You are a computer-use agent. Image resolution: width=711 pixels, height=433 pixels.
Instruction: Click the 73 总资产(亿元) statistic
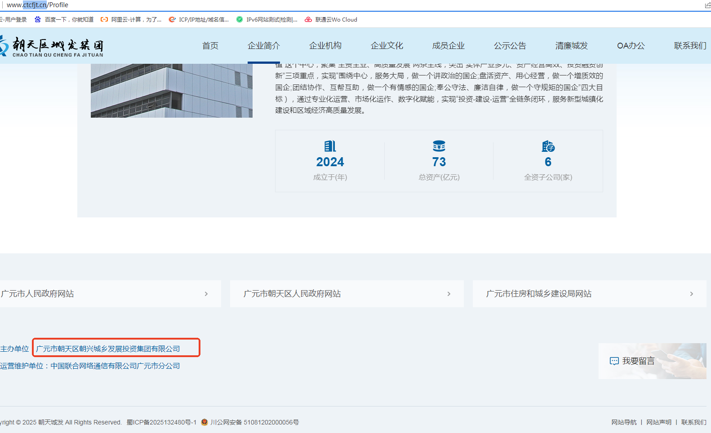click(x=439, y=161)
